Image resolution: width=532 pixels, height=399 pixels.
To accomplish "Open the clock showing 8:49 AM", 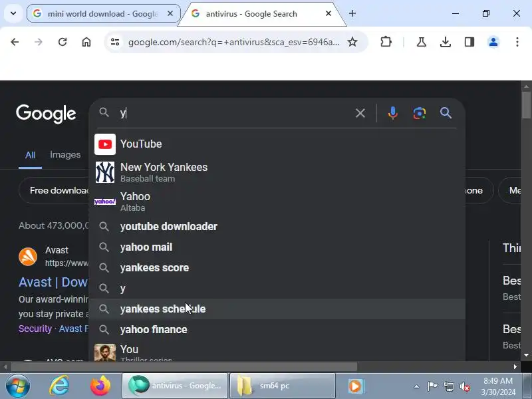I will tap(497, 386).
